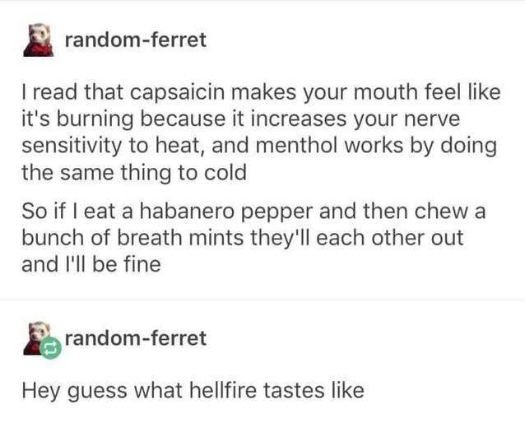Open the top random-ferret blog name

point(135,40)
